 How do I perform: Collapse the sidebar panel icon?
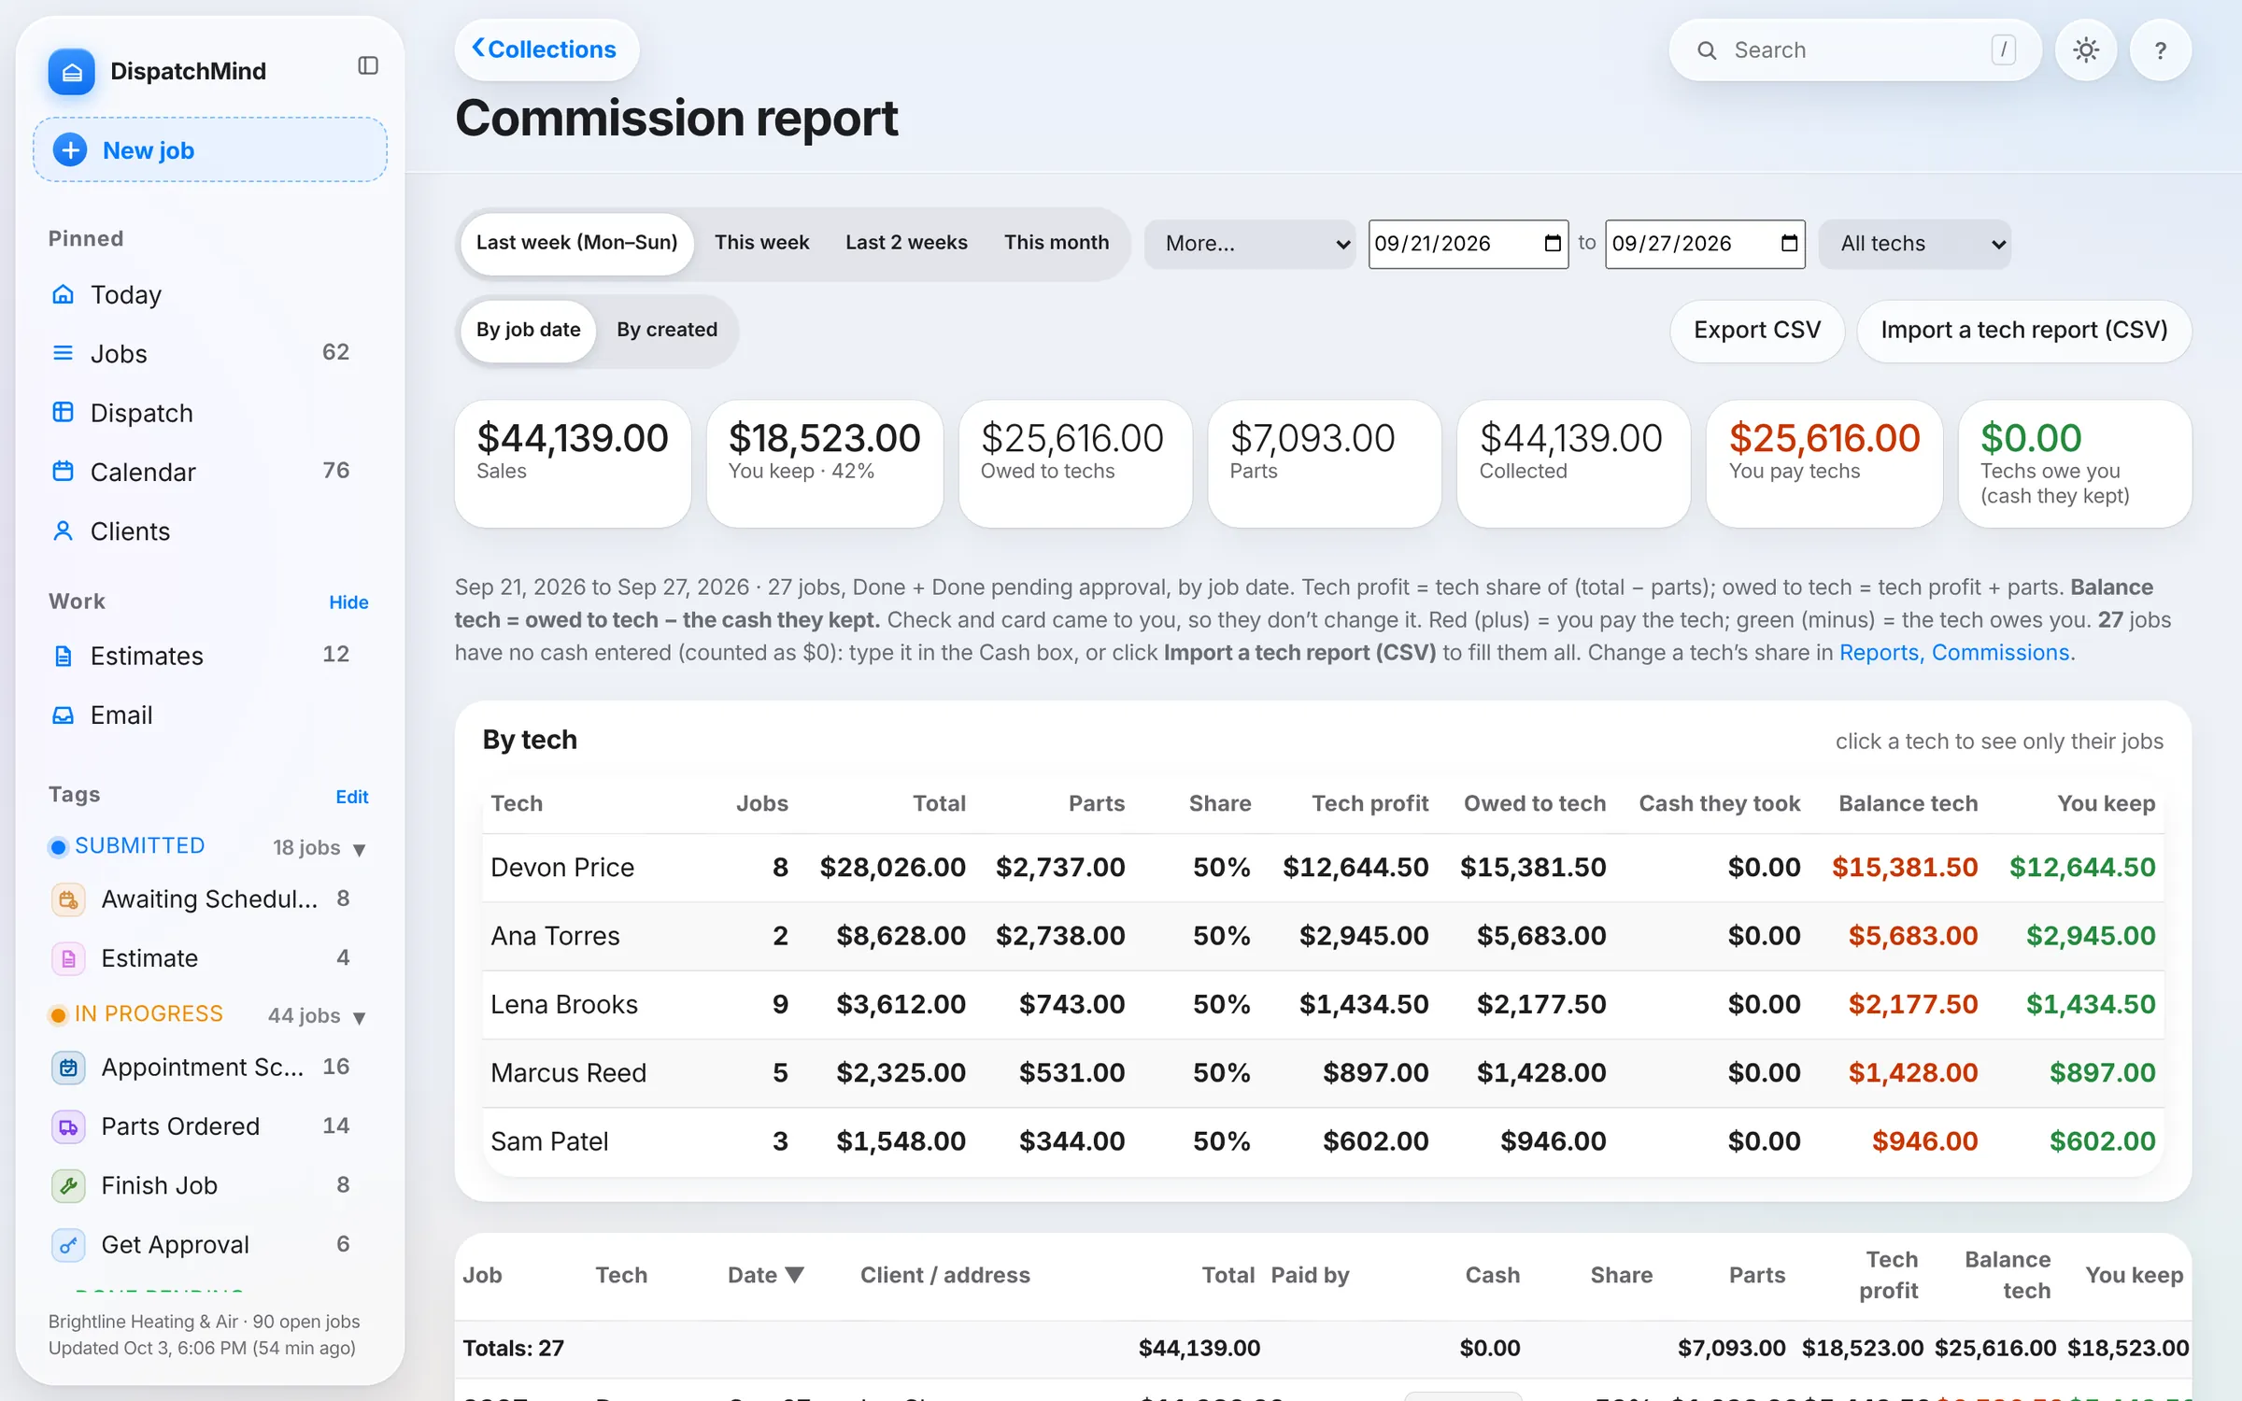[x=368, y=65]
